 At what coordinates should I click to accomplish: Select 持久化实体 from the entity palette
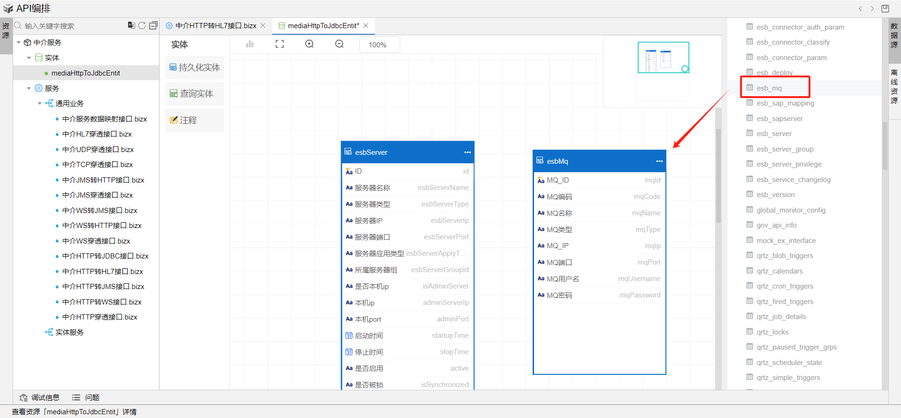coord(195,68)
